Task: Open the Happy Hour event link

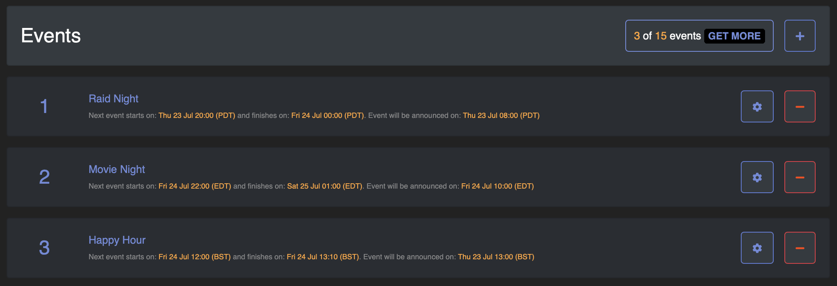Action: pos(117,240)
